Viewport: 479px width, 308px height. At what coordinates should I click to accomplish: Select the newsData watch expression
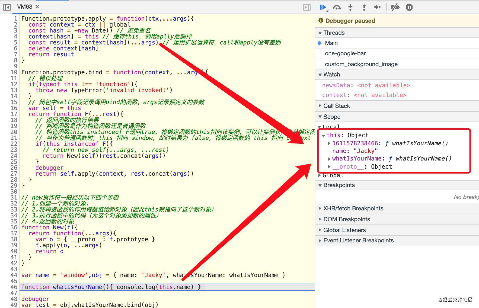pos(366,85)
